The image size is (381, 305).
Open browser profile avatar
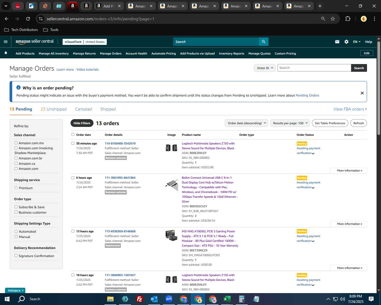(363, 19)
